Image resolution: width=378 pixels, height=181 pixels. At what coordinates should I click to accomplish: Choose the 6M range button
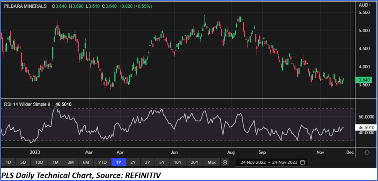[x=86, y=162]
